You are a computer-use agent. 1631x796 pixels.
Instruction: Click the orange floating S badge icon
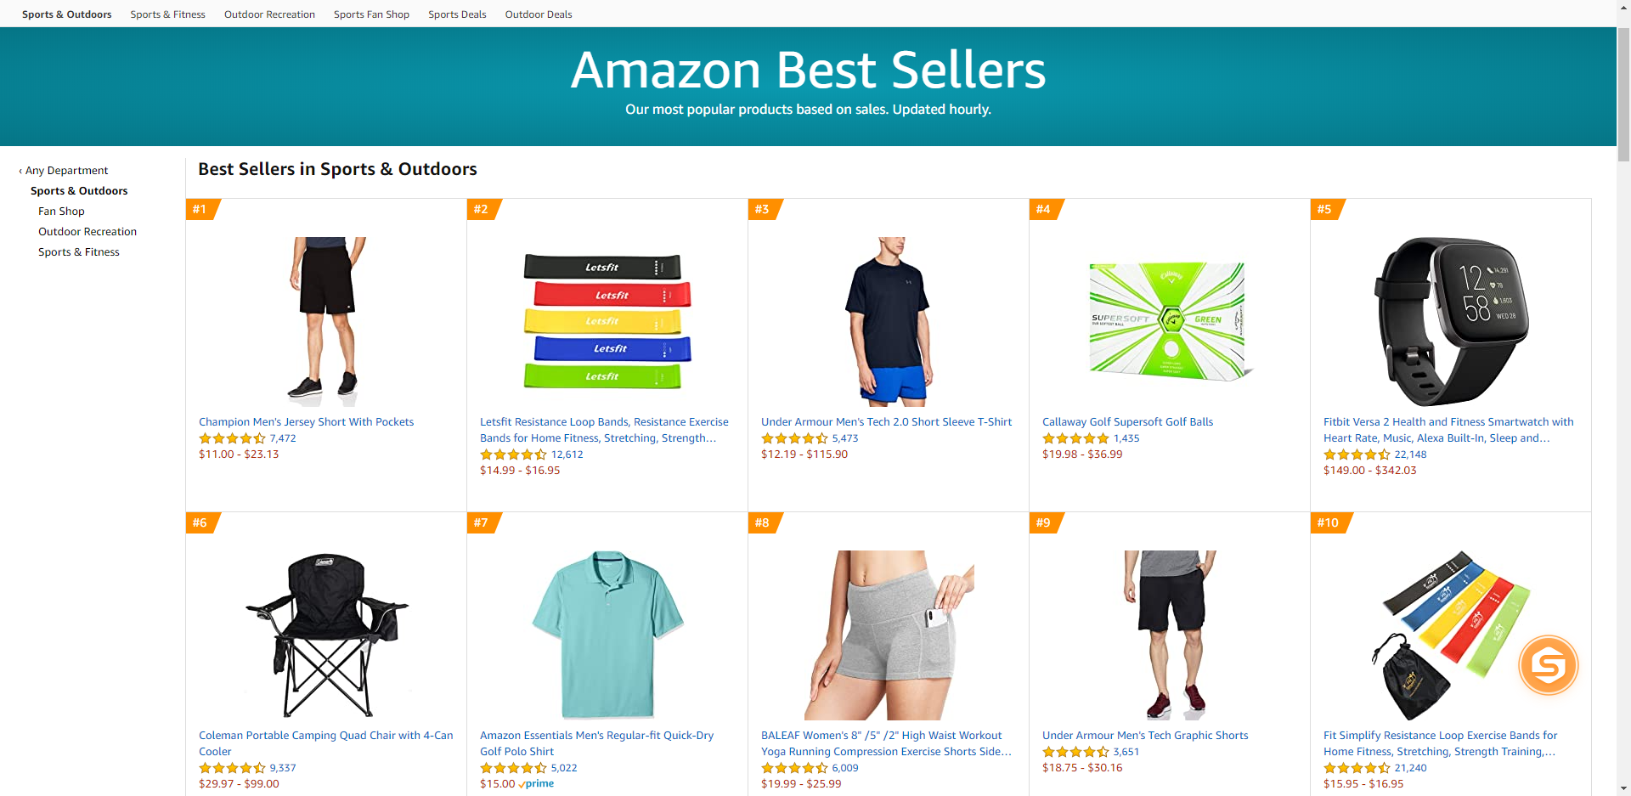pyautogui.click(x=1548, y=665)
